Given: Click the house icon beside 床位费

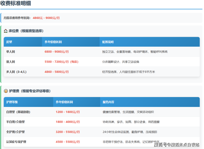Looking at the screenshot, I should (x=6, y=31).
